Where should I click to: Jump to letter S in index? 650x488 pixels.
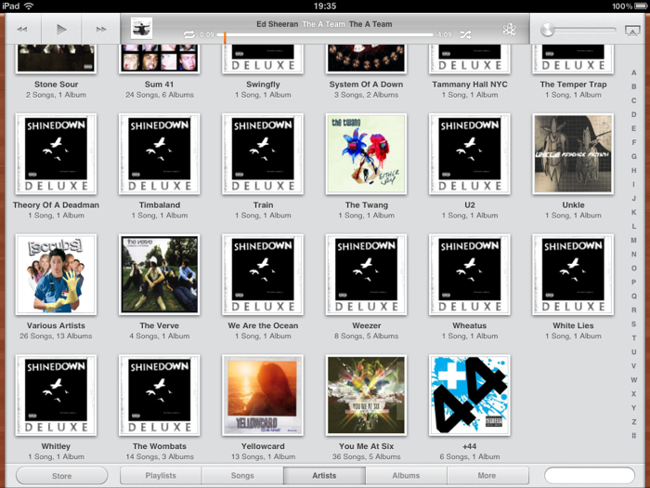[633, 324]
